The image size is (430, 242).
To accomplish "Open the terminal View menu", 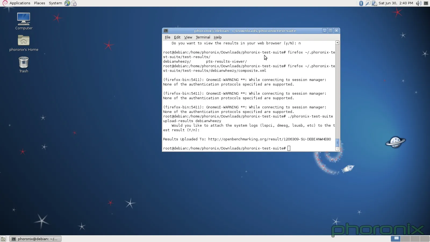I will point(188,37).
